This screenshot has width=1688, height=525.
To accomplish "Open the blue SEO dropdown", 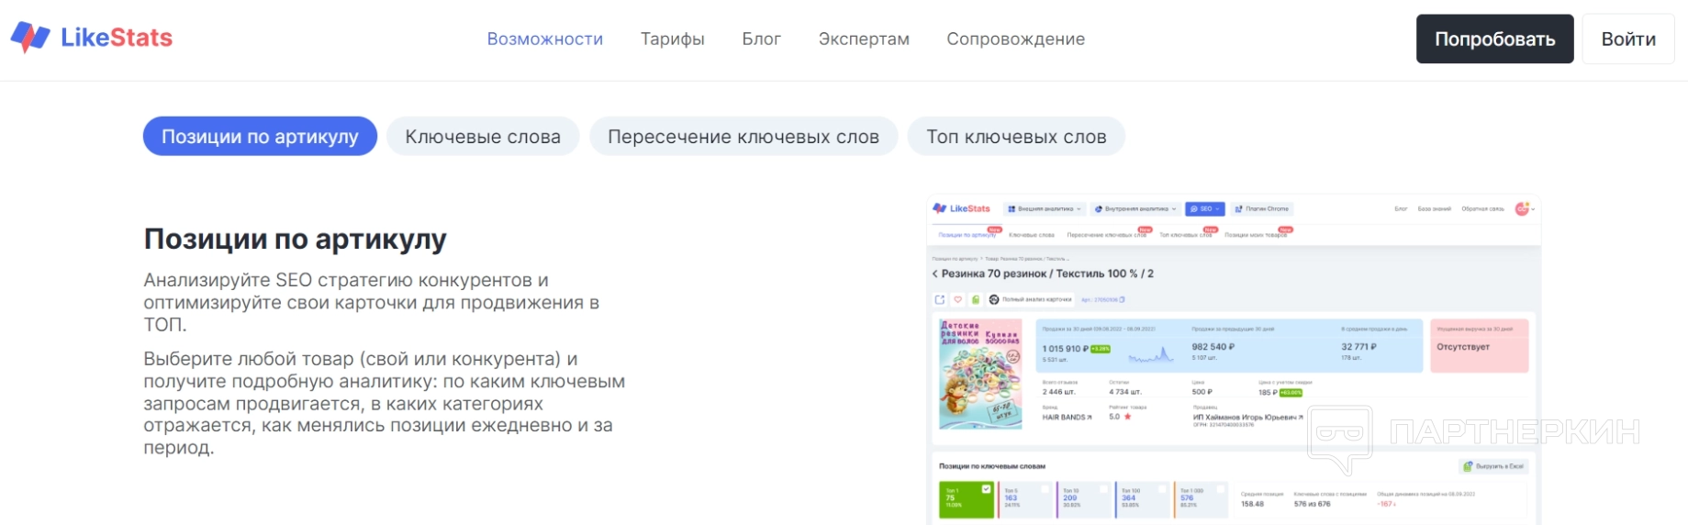I will click(1204, 209).
